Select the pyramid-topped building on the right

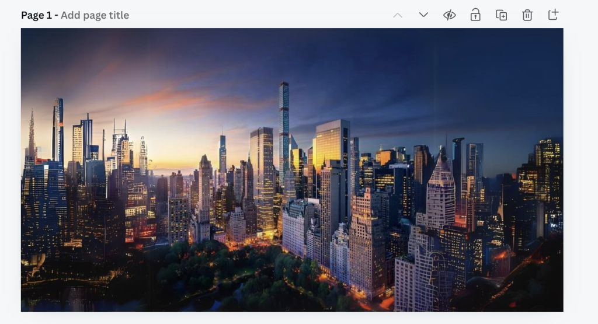tap(441, 187)
